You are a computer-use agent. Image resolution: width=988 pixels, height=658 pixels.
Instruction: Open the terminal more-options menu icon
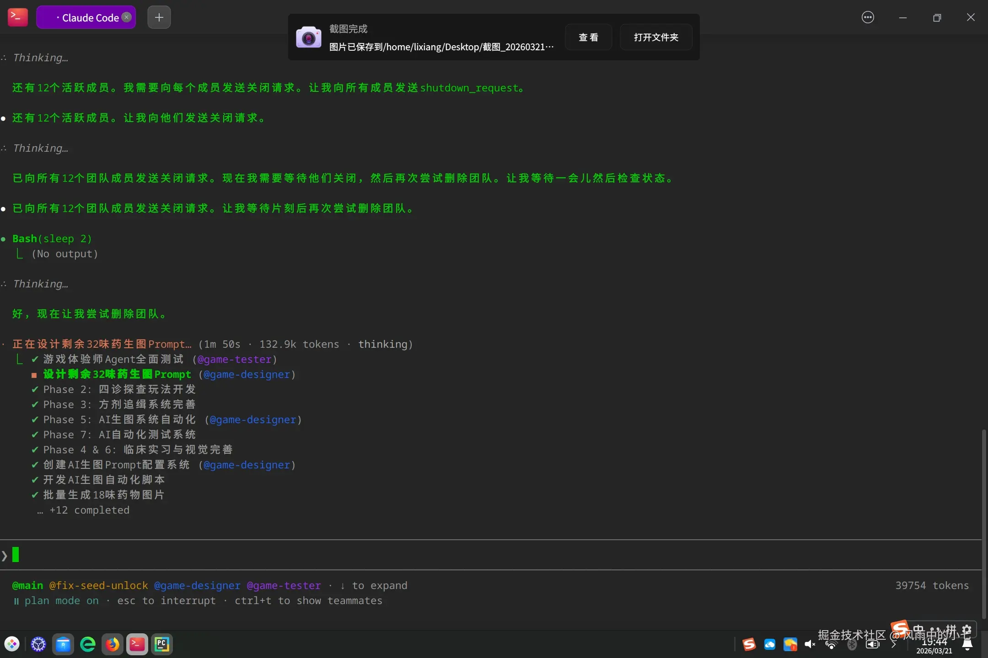(x=867, y=17)
